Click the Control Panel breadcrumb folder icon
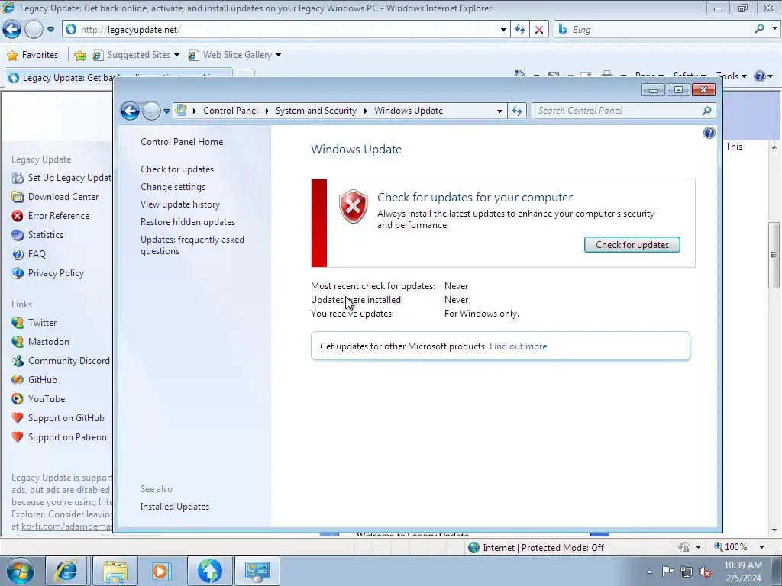782x586 pixels. 181,110
